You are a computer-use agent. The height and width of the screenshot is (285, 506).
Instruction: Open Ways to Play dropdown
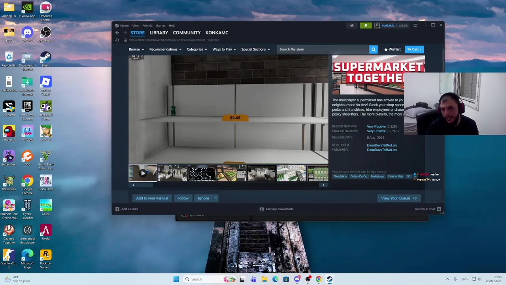pyautogui.click(x=224, y=49)
